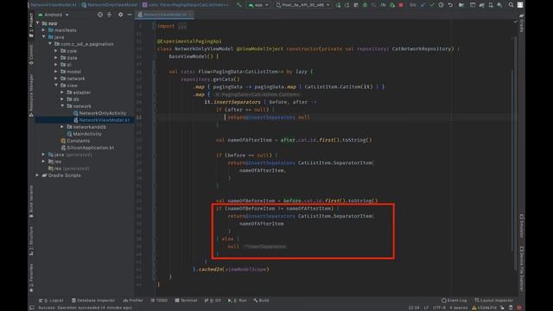This screenshot has height=311, width=553.
Task: Hide the Project panel with minus icon
Action: pos(129,15)
